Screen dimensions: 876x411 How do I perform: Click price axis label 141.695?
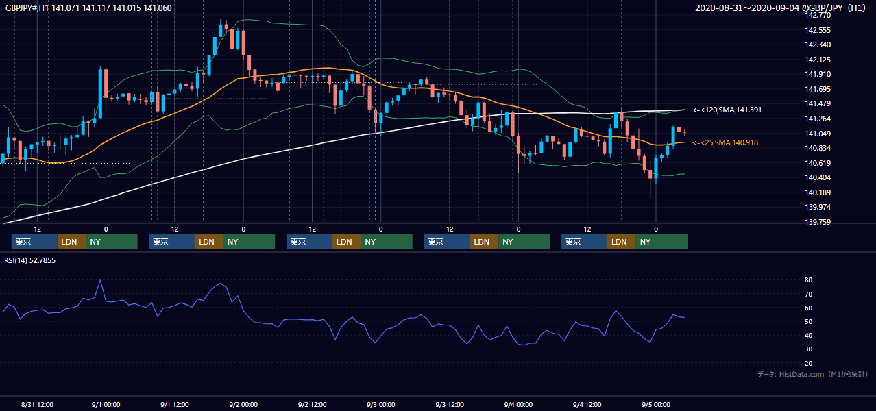[819, 89]
